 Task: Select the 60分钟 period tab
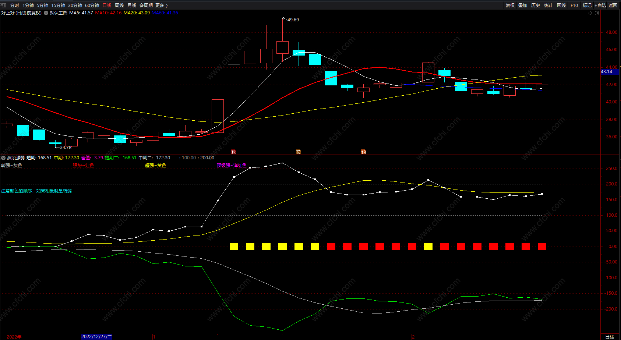tap(92, 6)
